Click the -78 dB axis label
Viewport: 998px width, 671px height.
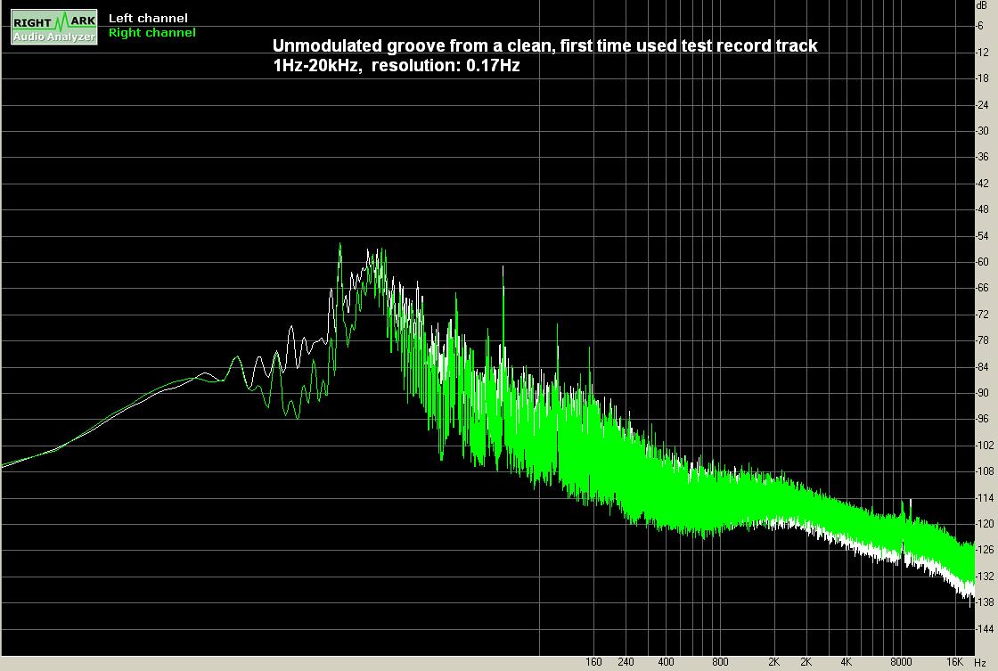tap(983, 340)
